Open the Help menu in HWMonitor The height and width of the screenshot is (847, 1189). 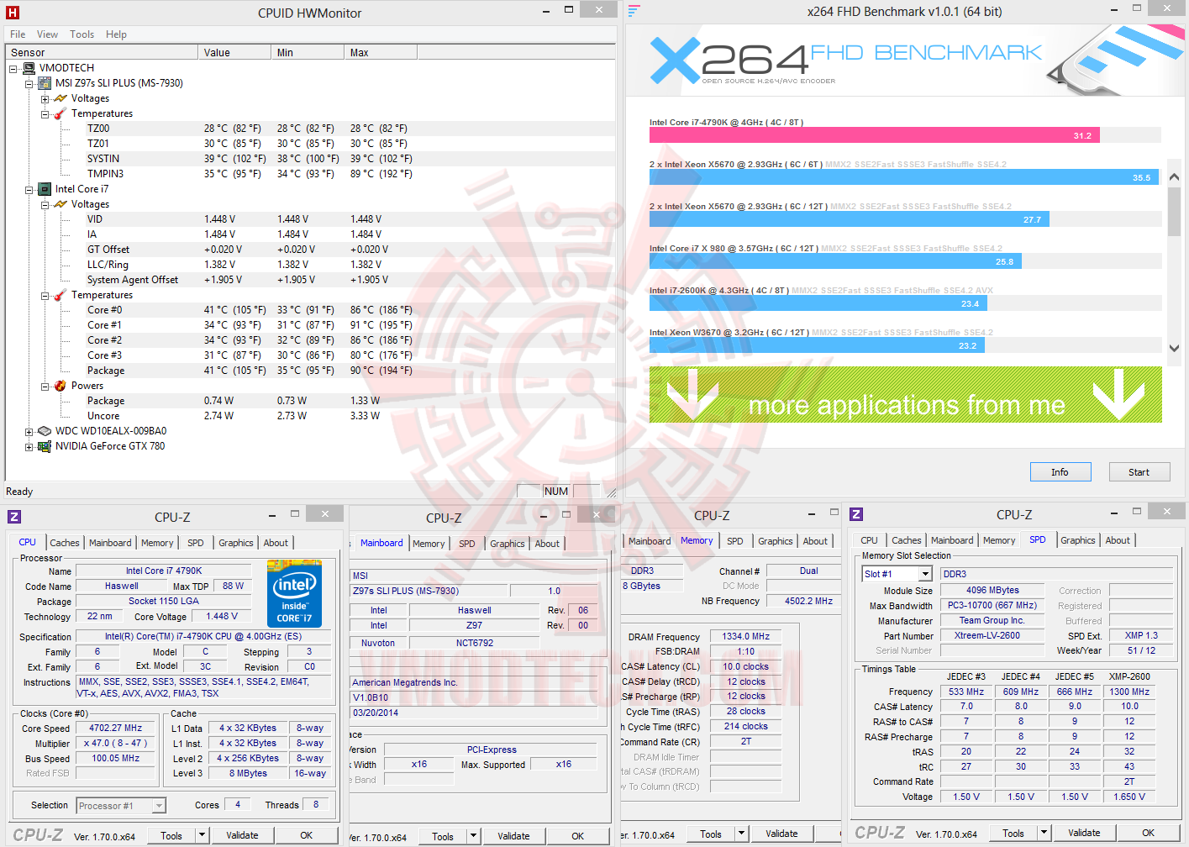pyautogui.click(x=116, y=34)
